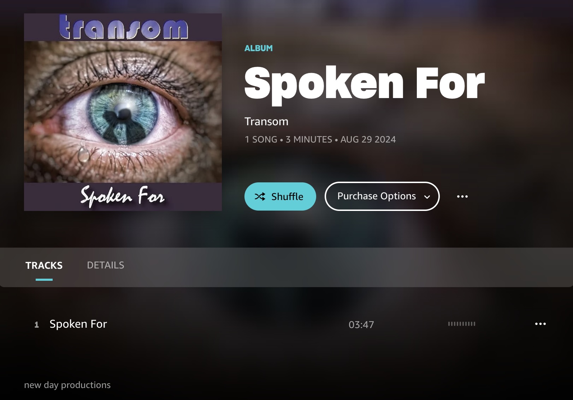Switch to the DETAILS tab
This screenshot has width=573, height=400.
106,265
